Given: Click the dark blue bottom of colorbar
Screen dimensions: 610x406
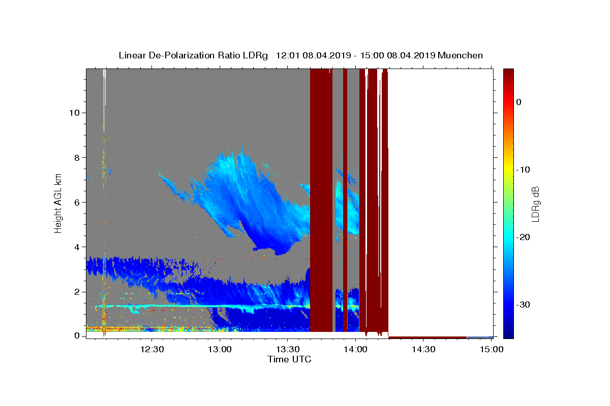Looking at the screenshot, I should (508, 332).
